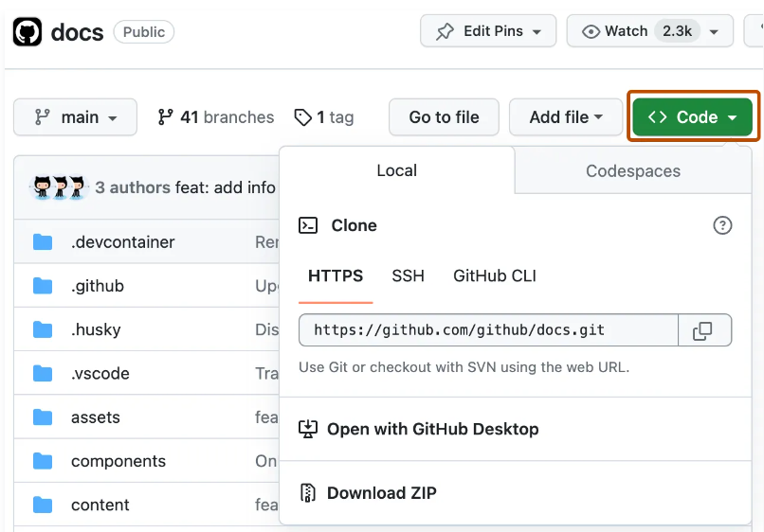Image resolution: width=764 pixels, height=532 pixels.
Task: Click the 2.3k watchers count
Action: (677, 31)
